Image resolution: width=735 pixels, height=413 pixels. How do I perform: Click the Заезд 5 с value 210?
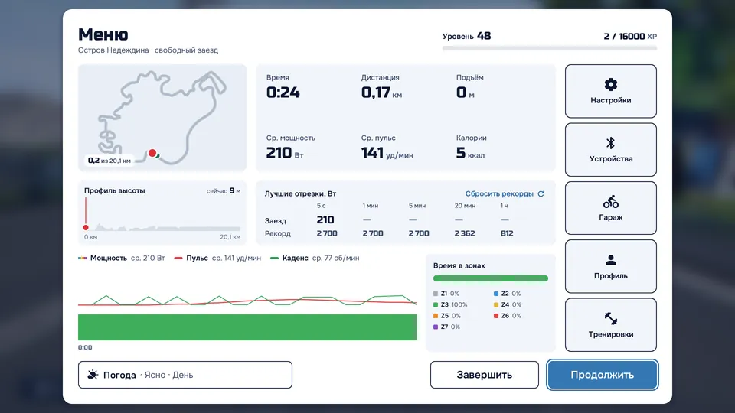(x=325, y=220)
